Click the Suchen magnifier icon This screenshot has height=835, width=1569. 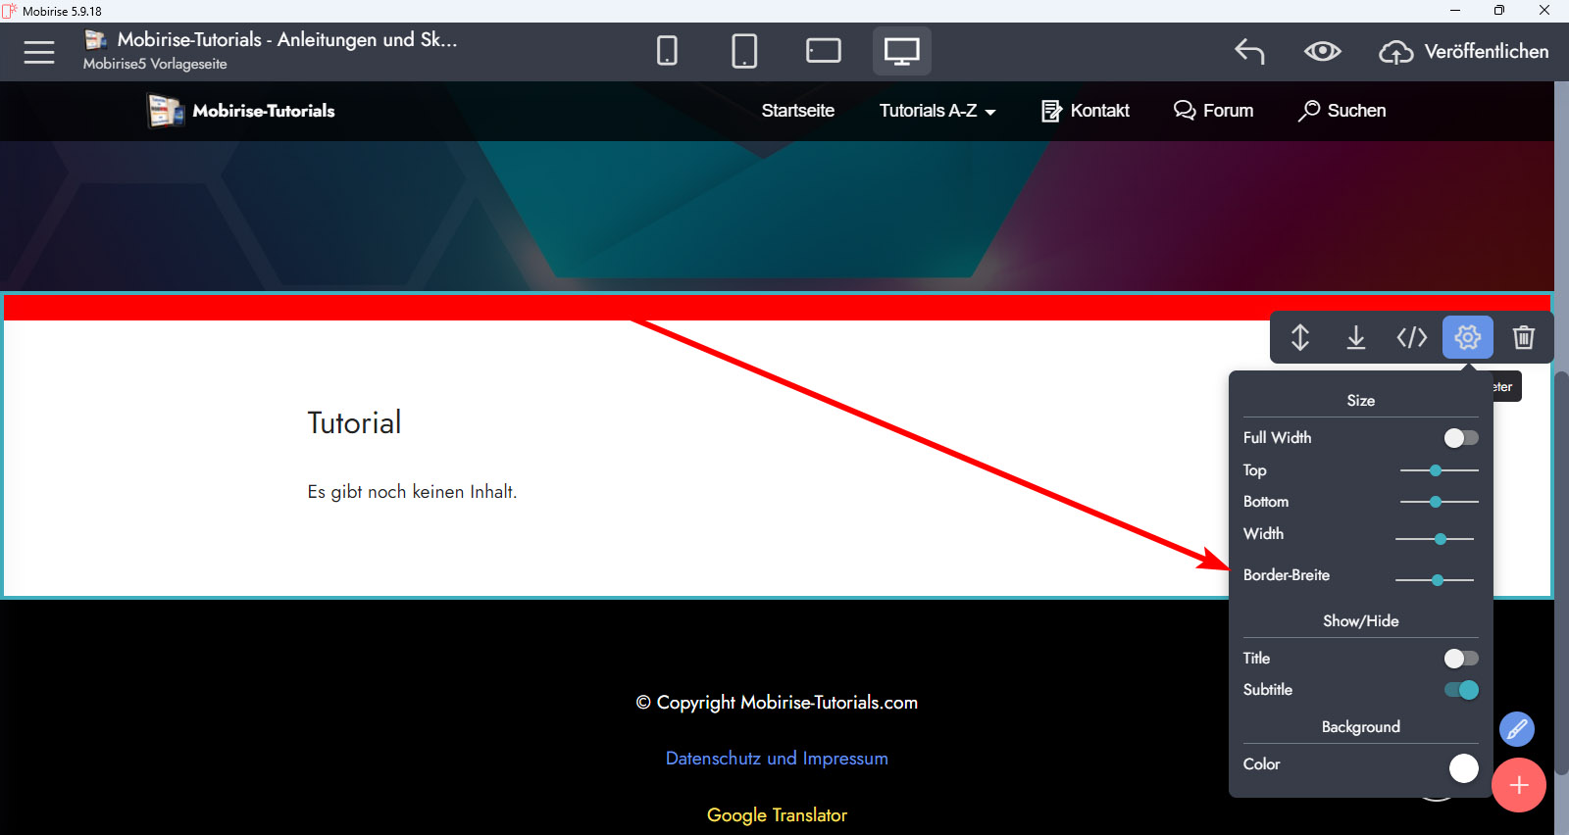[1309, 111]
